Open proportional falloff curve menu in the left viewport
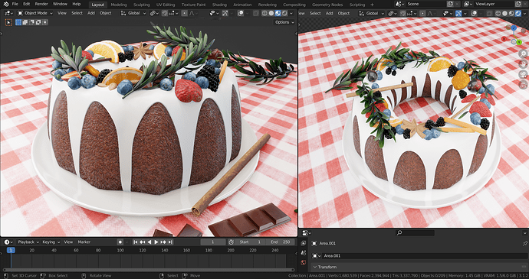The height and width of the screenshot is (279, 529). click(x=193, y=13)
